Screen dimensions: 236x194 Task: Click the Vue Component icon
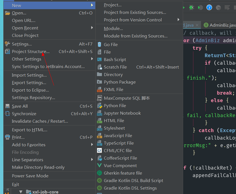99,165
